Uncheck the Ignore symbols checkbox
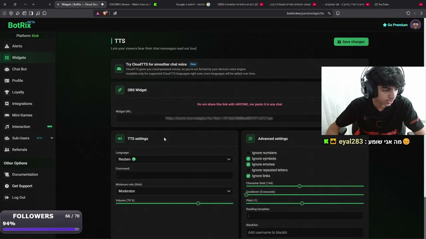 pos(248,159)
